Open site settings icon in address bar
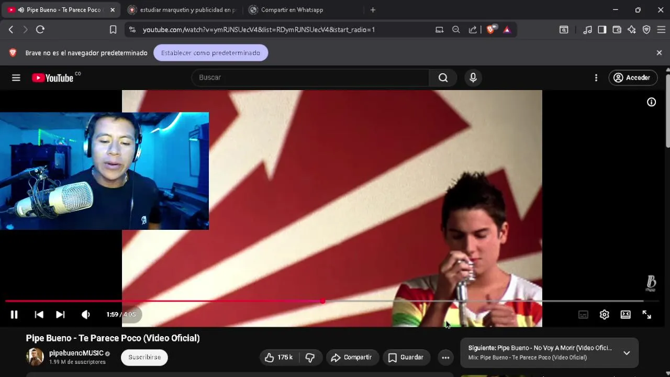 (x=132, y=30)
